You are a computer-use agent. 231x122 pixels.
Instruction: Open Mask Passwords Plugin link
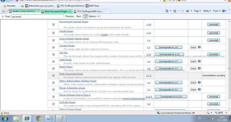coord(71,74)
